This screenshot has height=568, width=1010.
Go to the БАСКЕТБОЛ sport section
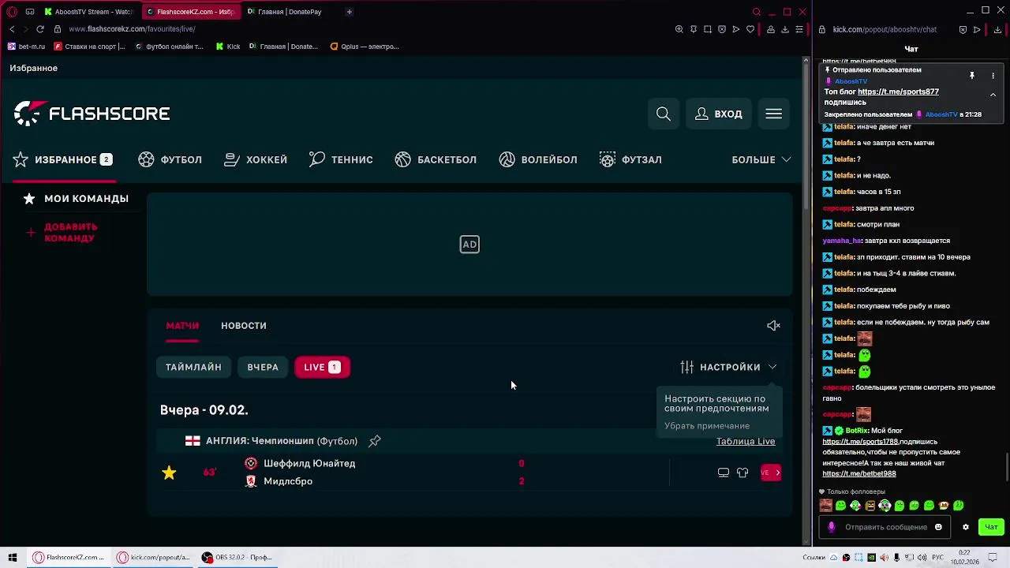(436, 159)
